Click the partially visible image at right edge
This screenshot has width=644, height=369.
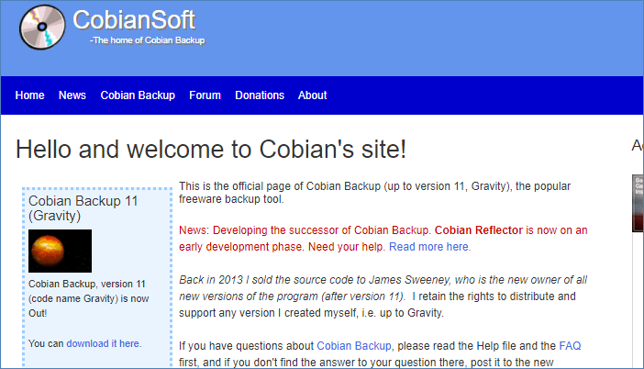638,202
